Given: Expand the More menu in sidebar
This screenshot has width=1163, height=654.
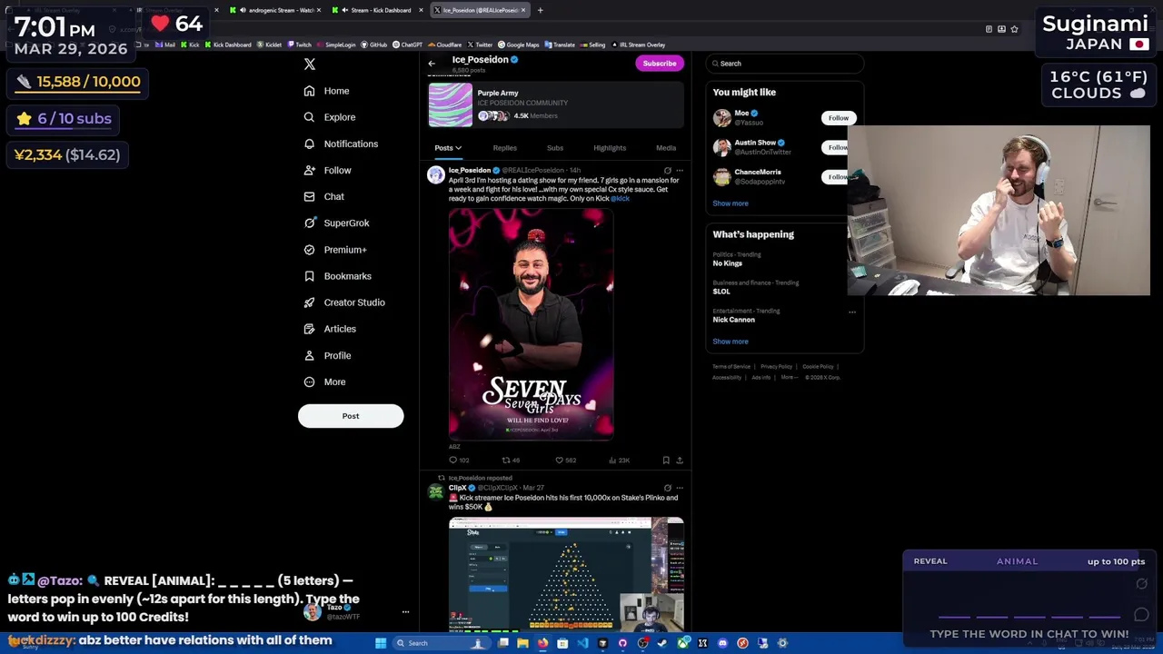Looking at the screenshot, I should [x=325, y=381].
